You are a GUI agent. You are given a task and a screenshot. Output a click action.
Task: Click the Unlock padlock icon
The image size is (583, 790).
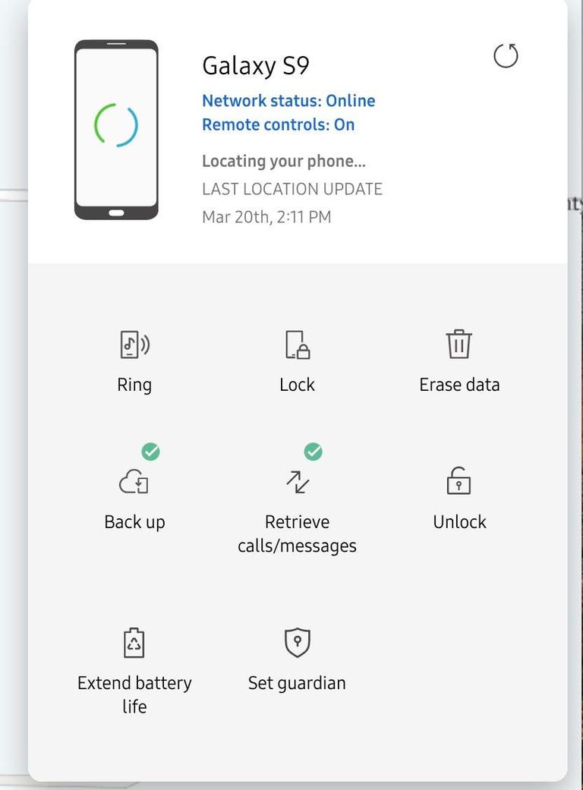click(x=459, y=481)
